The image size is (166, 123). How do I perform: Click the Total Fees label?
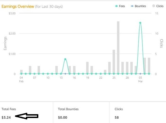(9, 109)
